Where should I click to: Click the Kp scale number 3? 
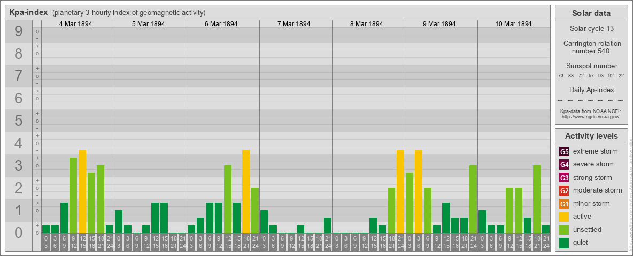(x=19, y=165)
